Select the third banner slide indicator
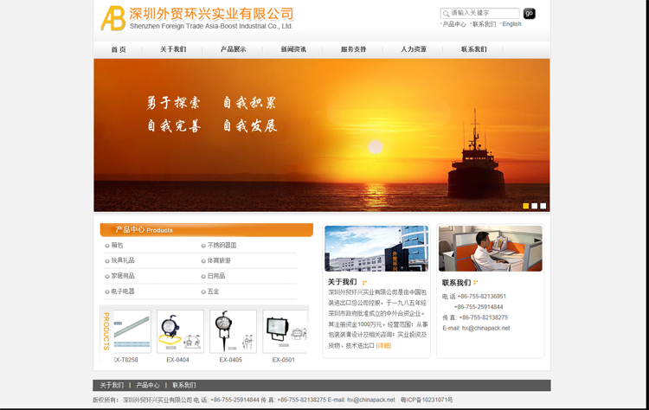 [543, 206]
